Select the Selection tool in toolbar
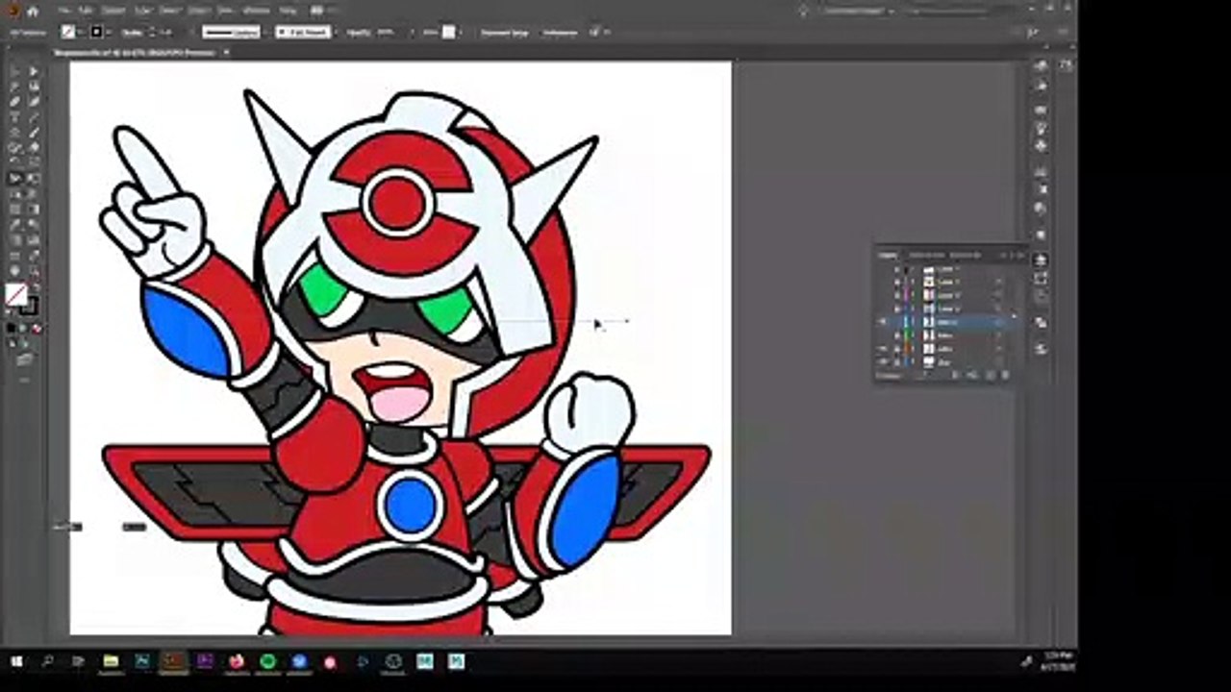Viewport: 1231px width, 692px height. coord(15,72)
